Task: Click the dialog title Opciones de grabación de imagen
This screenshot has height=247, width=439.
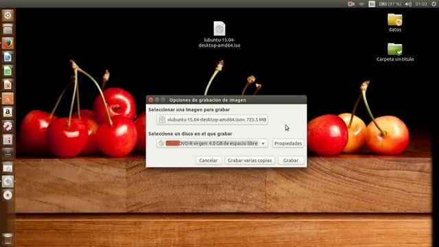Action: point(207,100)
